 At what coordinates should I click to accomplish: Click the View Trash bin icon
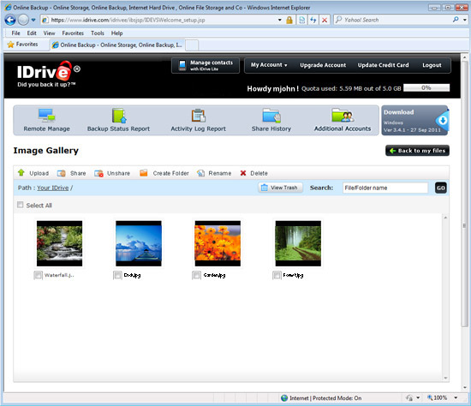(x=265, y=188)
